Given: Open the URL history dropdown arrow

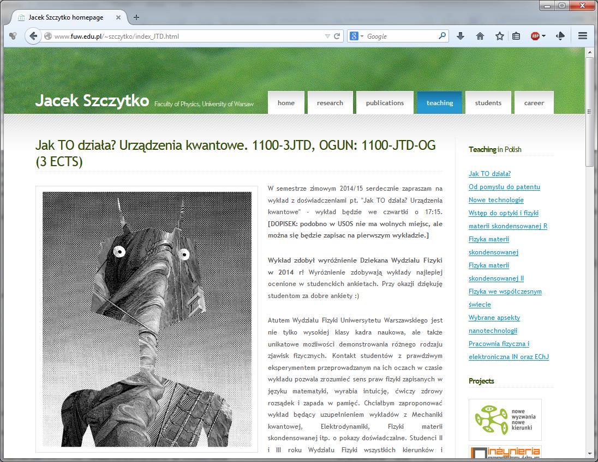Looking at the screenshot, I should [x=327, y=36].
